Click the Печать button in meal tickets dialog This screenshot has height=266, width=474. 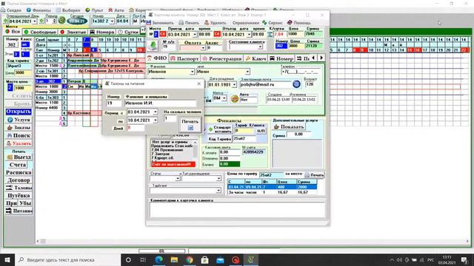pyautogui.click(x=190, y=124)
